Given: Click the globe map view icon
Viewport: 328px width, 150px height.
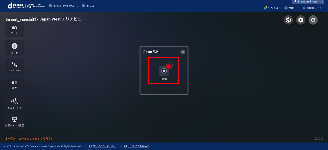Looking at the screenshot, I should (288, 20).
